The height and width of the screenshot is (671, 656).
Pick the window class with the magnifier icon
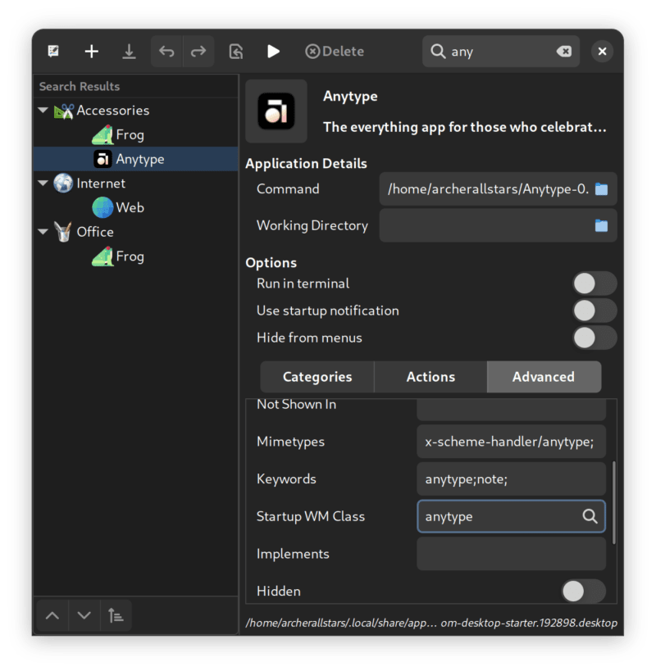point(590,516)
